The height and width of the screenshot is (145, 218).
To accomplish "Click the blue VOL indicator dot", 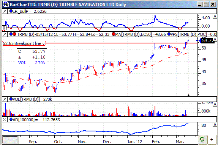I will click(x=11, y=99).
